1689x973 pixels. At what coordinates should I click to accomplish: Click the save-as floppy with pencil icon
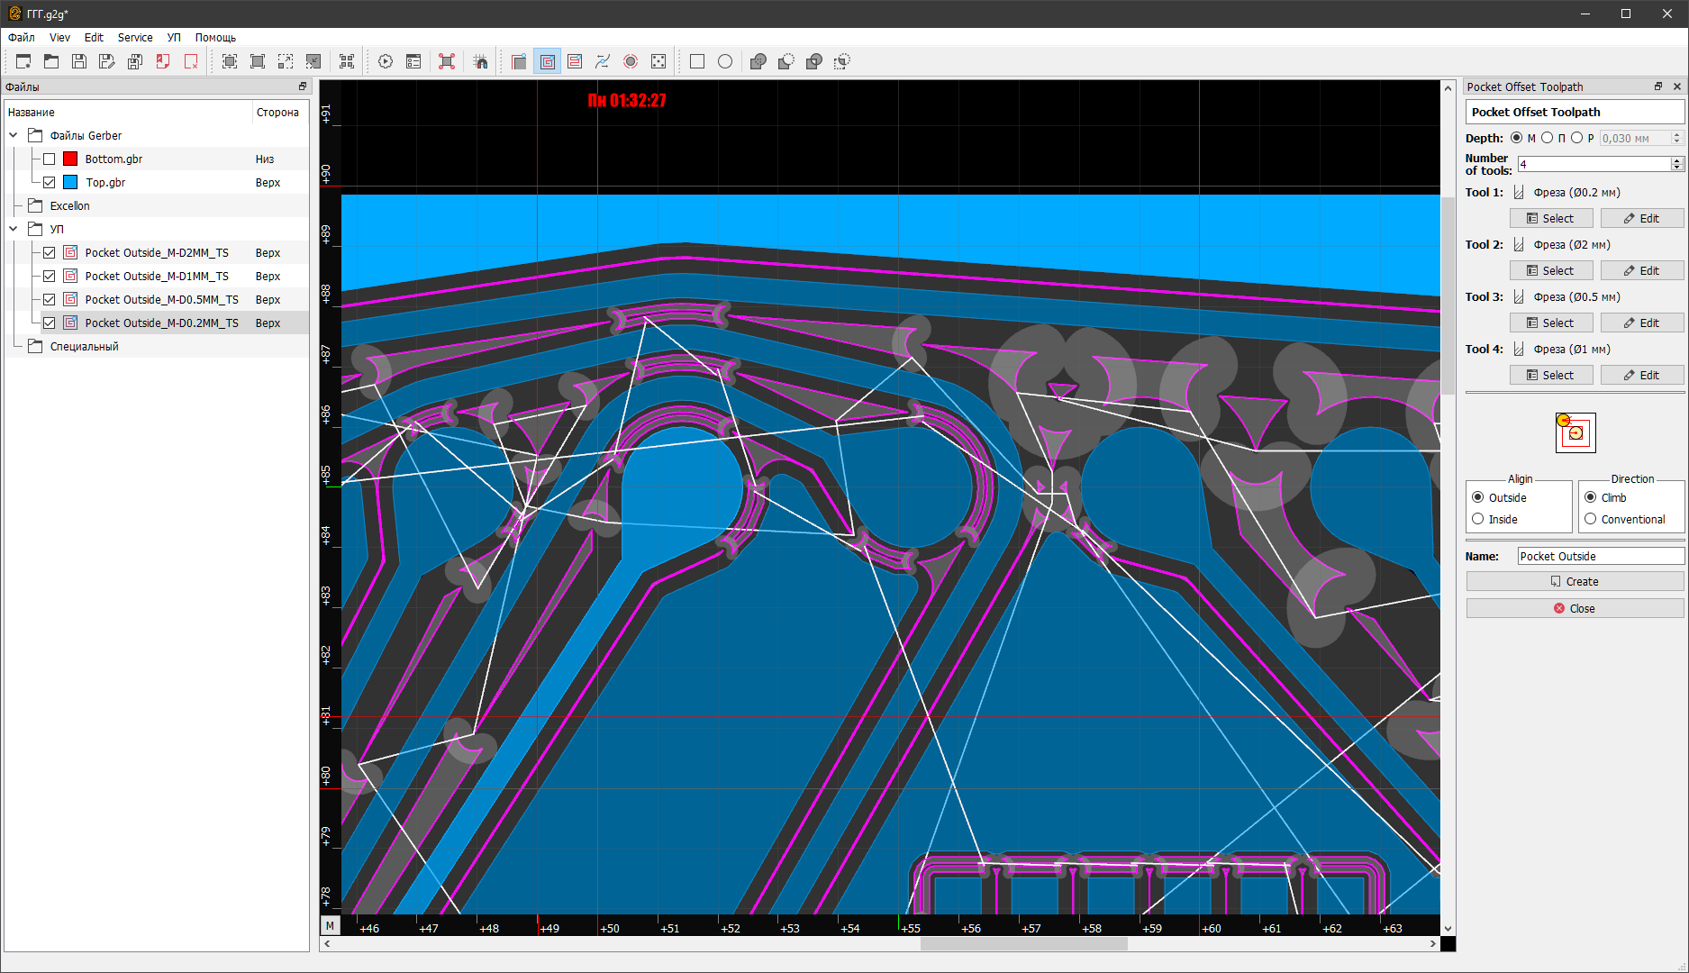click(107, 61)
